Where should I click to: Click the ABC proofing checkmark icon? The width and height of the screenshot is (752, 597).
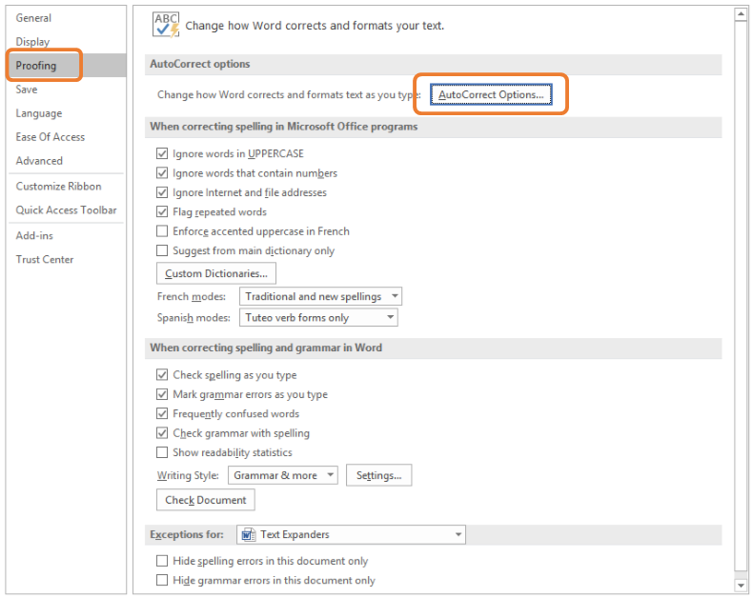point(167,25)
